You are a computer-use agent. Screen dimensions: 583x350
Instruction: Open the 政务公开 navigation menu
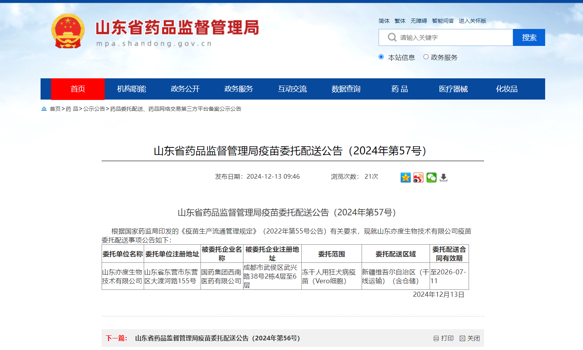(185, 89)
